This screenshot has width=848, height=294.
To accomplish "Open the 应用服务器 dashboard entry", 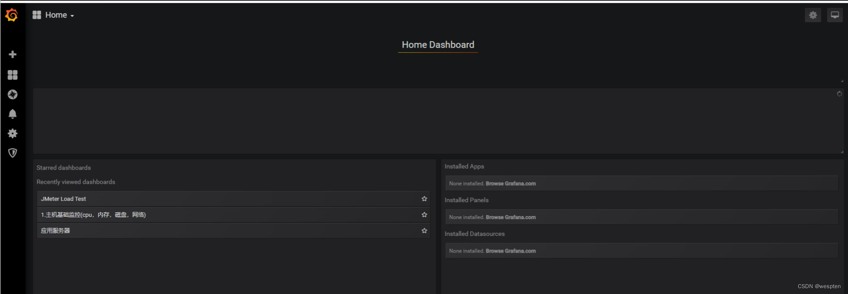I will [55, 231].
